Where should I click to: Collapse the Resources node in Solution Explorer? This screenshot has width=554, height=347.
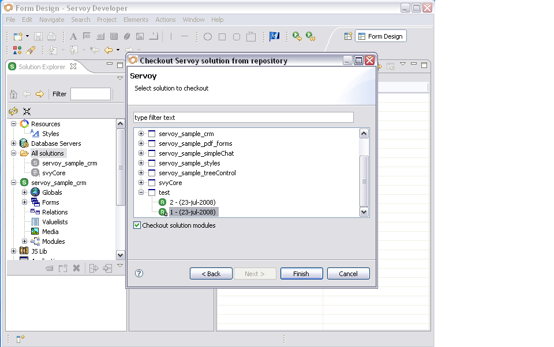pyautogui.click(x=13, y=123)
